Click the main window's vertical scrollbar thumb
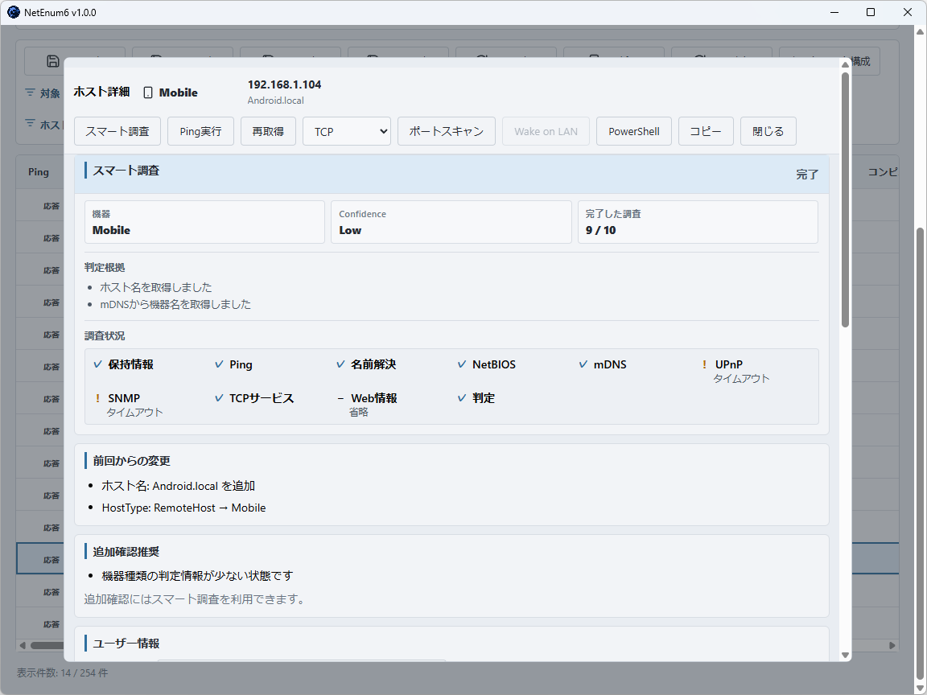Screen dimensions: 927x695 point(920,455)
